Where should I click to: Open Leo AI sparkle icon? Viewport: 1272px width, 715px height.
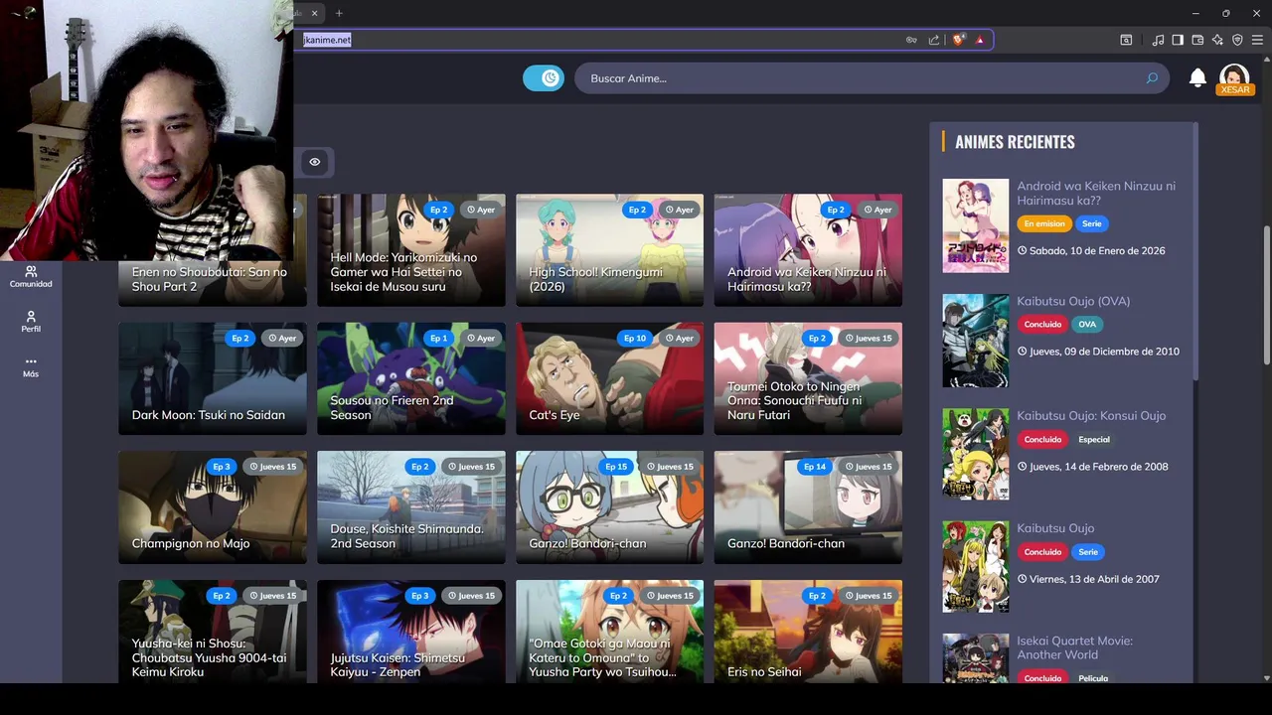(1217, 40)
